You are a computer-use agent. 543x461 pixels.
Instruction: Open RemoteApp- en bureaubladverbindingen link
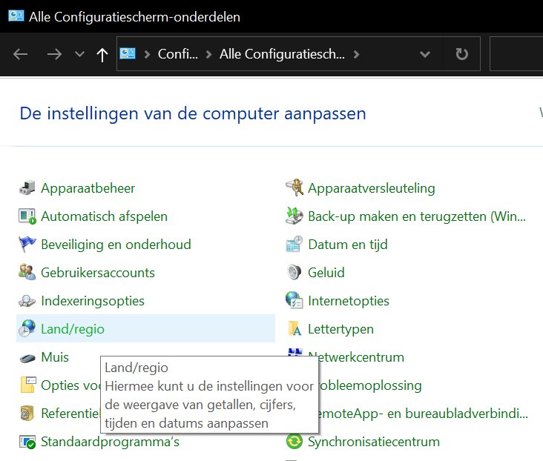(423, 414)
